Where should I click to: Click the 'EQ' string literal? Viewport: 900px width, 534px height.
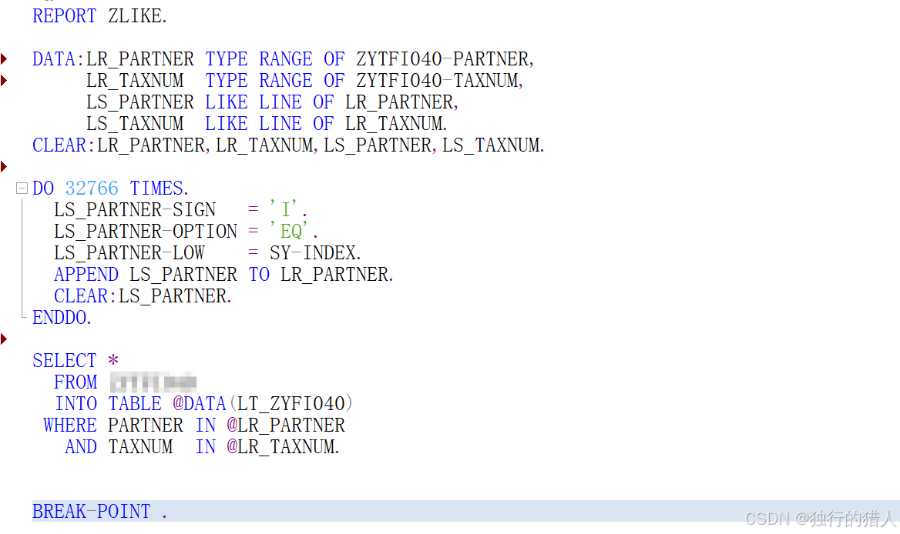pos(289,231)
